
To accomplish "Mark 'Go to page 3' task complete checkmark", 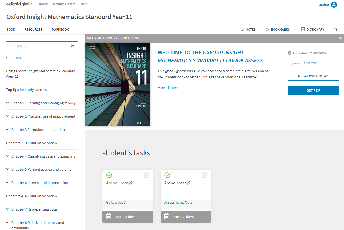I will click(x=109, y=175).
